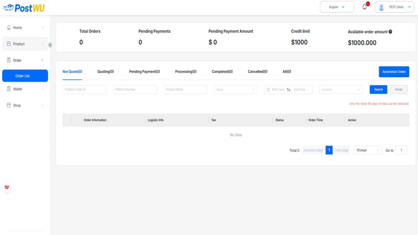
Task: Toggle the select-all checkbox in table header
Action: (x=67, y=120)
